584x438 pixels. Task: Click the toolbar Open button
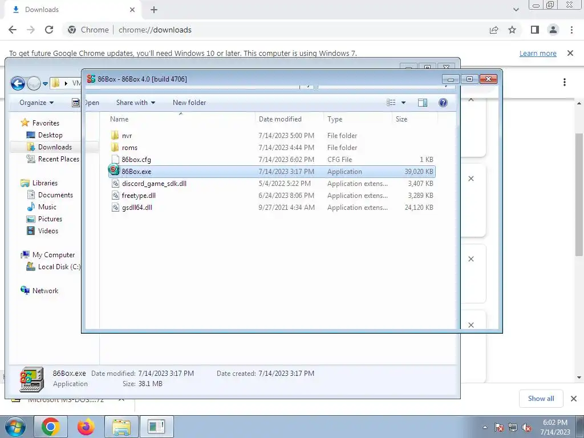91,103
